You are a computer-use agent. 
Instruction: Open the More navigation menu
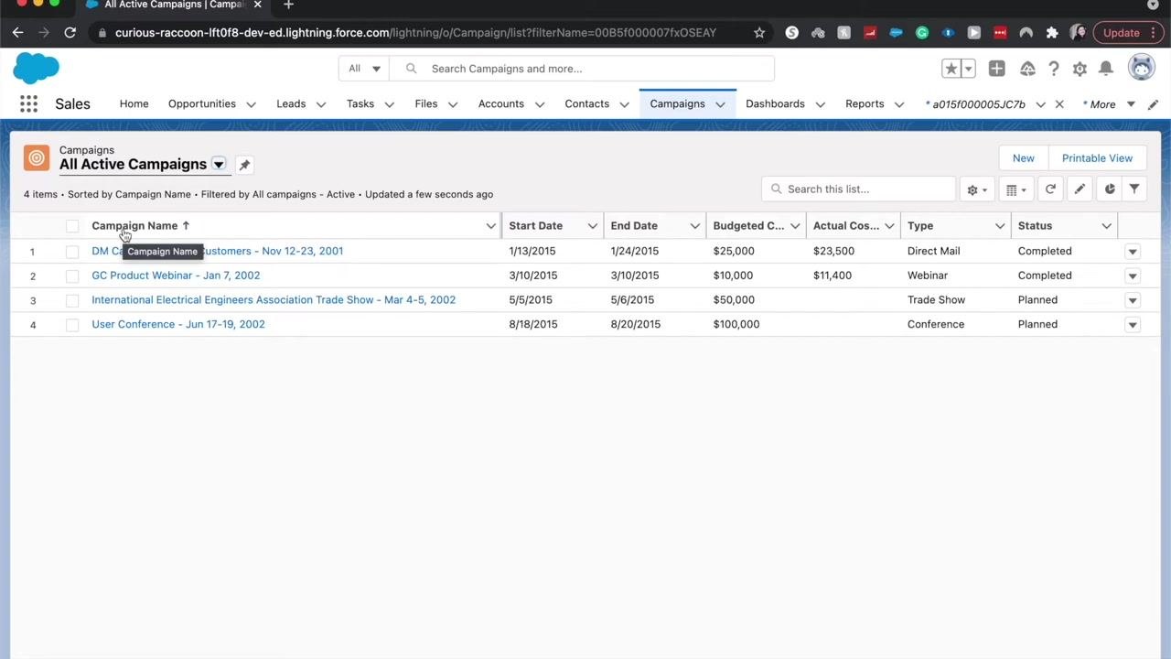(x=1109, y=104)
